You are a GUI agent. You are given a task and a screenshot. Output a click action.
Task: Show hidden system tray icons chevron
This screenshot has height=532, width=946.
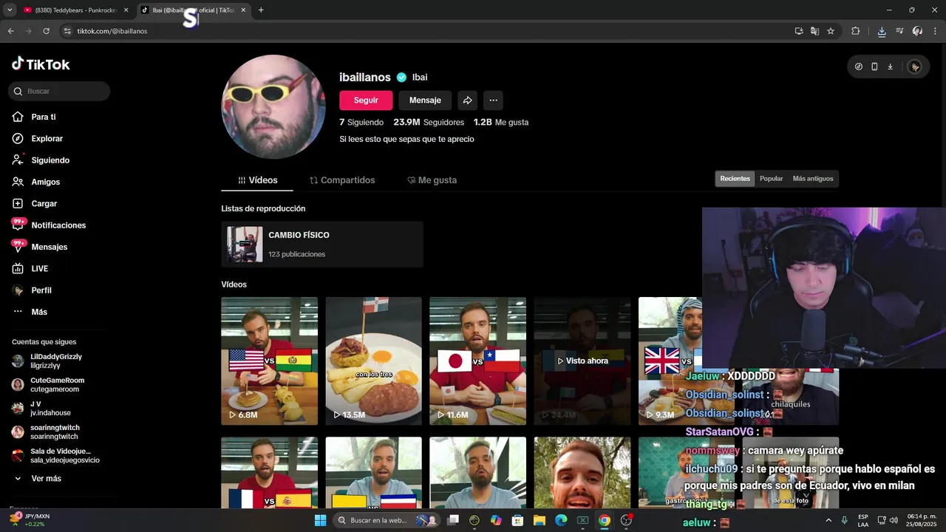click(828, 520)
